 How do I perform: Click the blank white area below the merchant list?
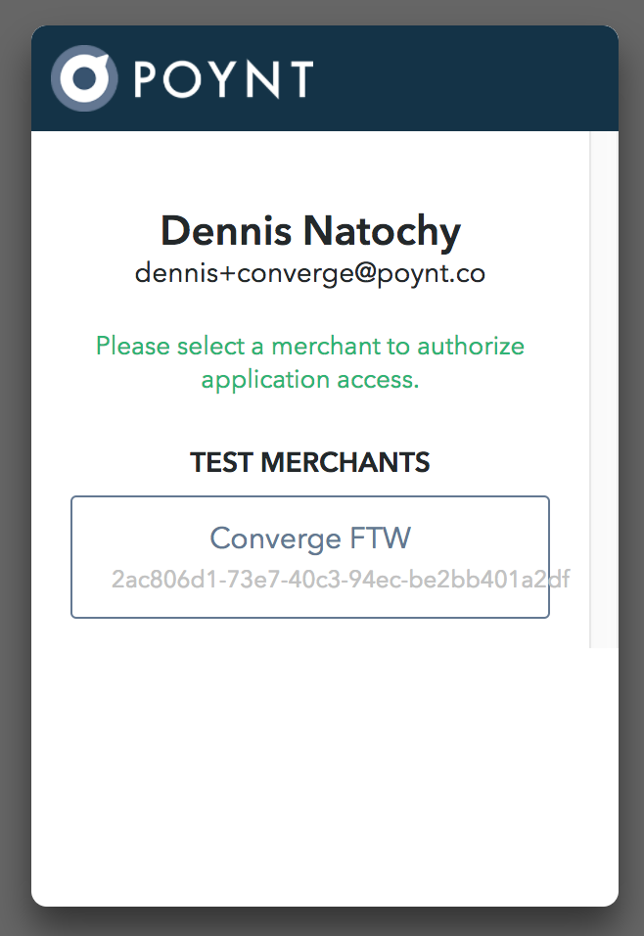coord(325,771)
